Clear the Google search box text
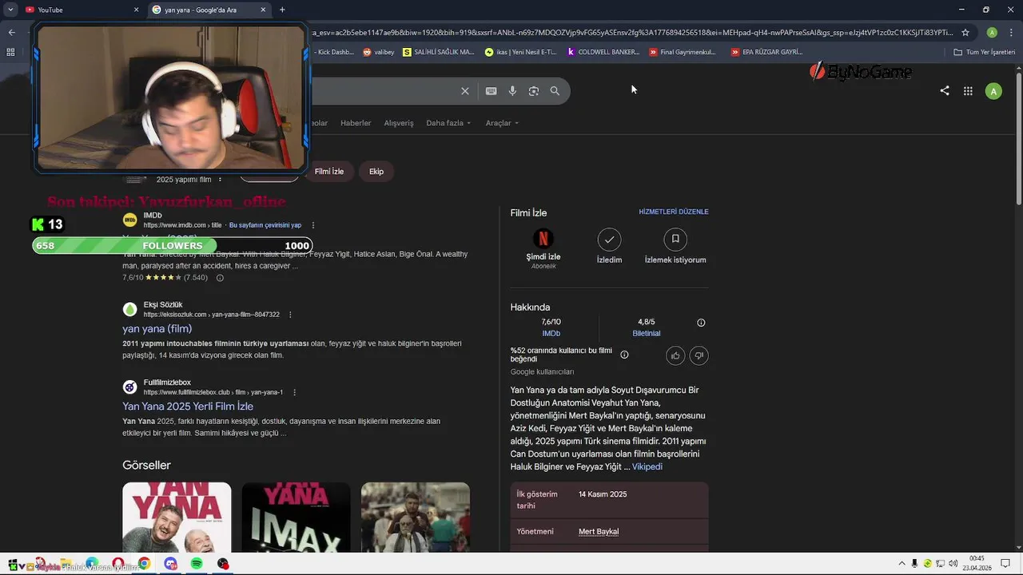 point(465,91)
